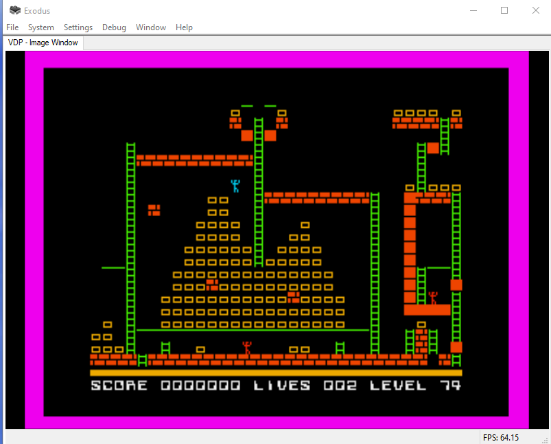Click the LIVES 002 text
Screen dimensions: 551x444
coord(305,386)
